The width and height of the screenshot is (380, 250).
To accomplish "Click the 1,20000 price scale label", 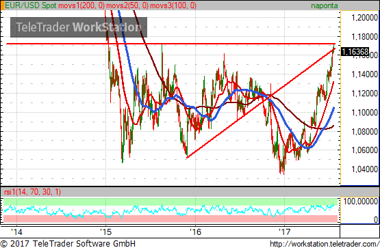I will [x=364, y=17].
